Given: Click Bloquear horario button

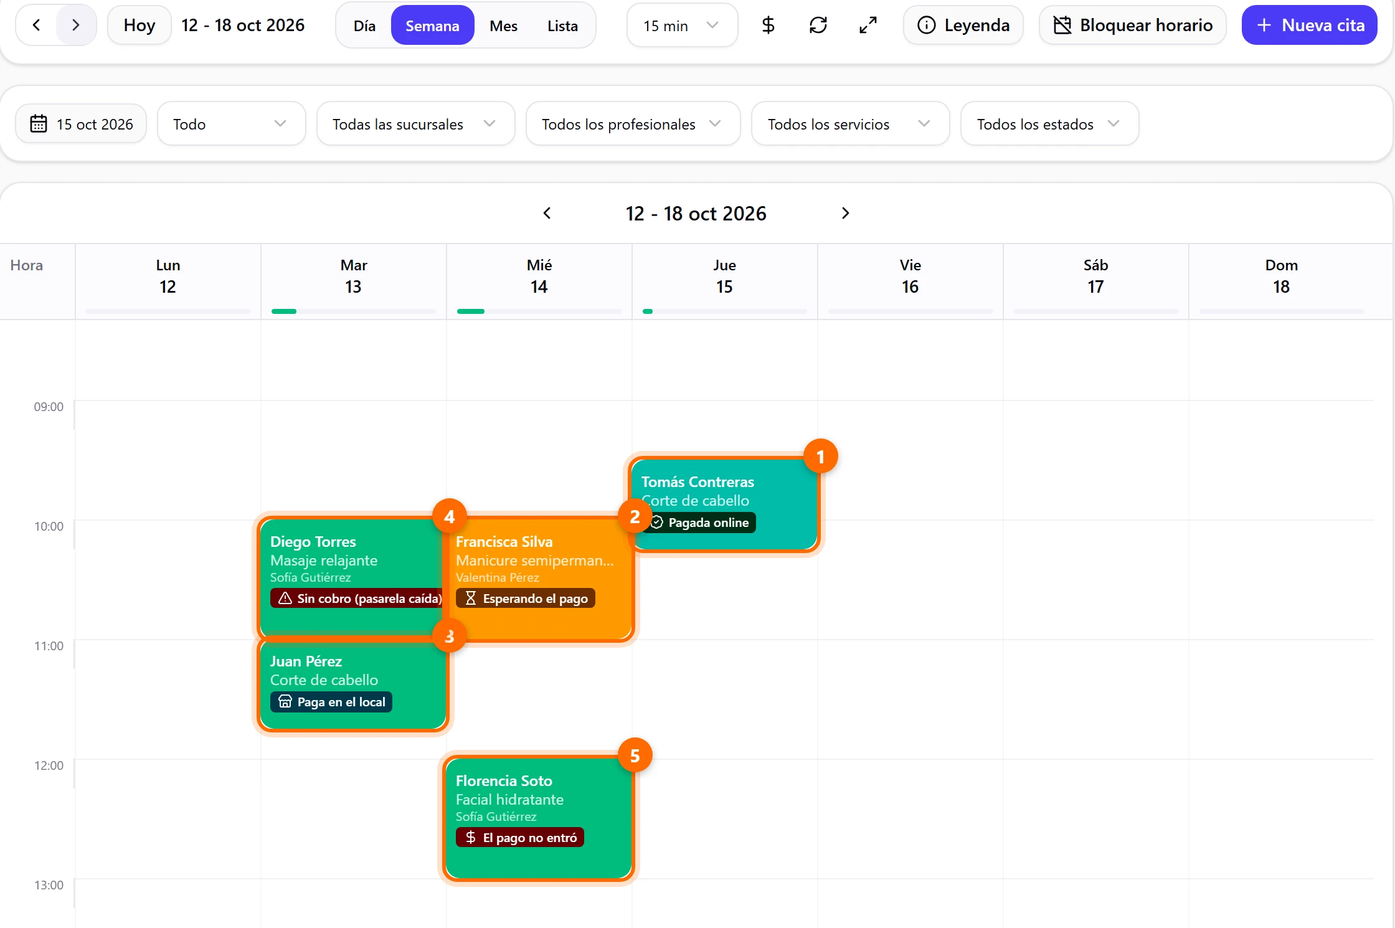Looking at the screenshot, I should click(1132, 25).
